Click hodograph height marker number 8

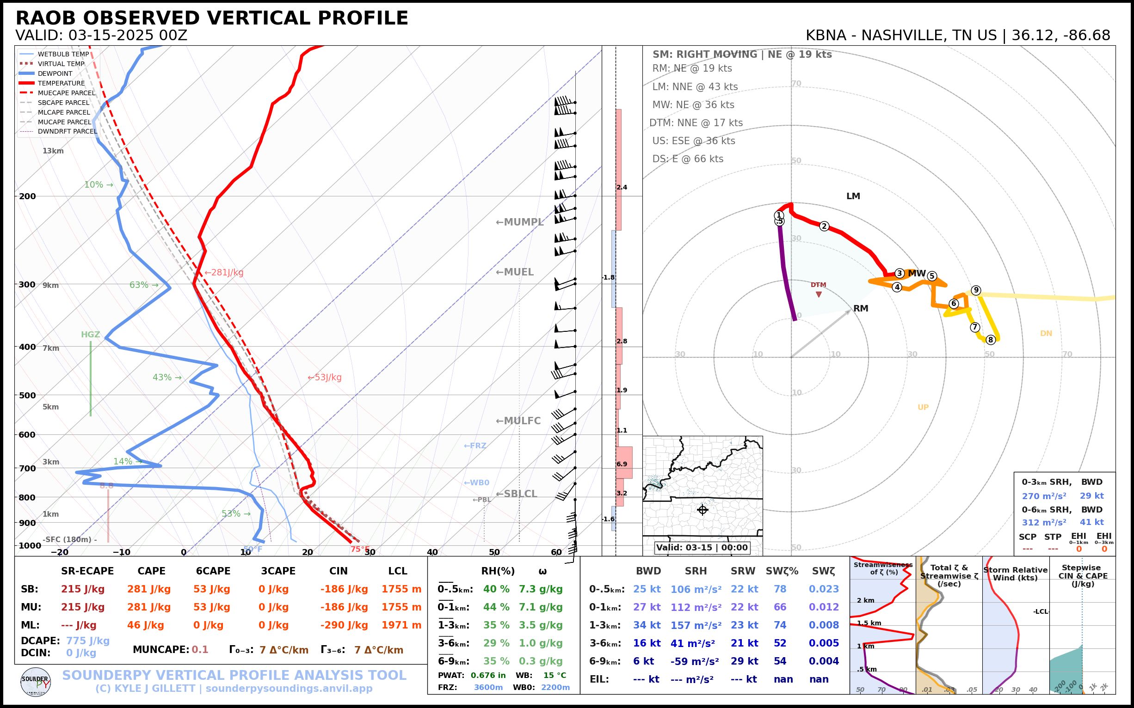(x=990, y=340)
